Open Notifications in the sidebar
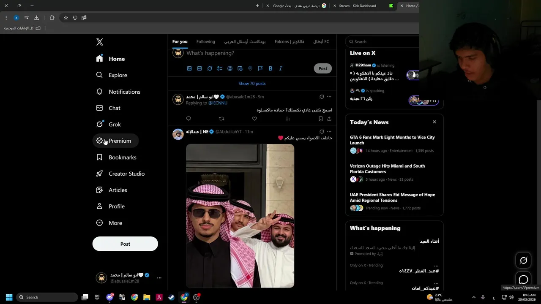This screenshot has height=304, width=541. (118, 92)
